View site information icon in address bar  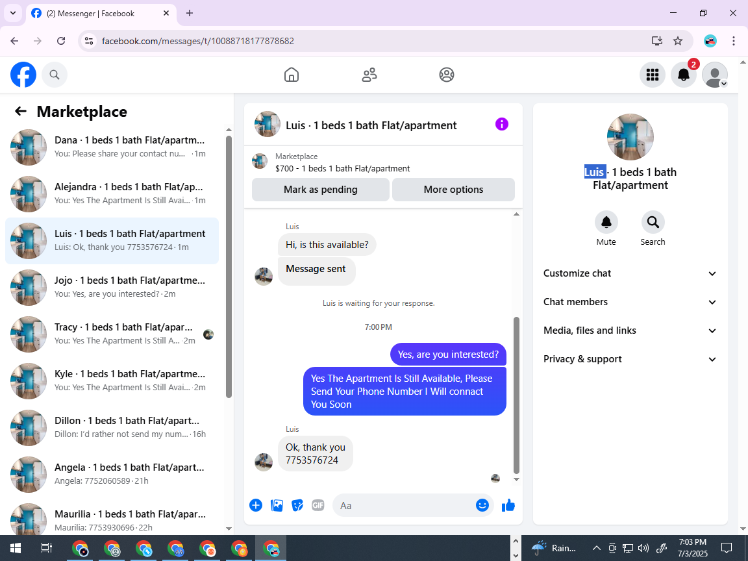(x=89, y=41)
